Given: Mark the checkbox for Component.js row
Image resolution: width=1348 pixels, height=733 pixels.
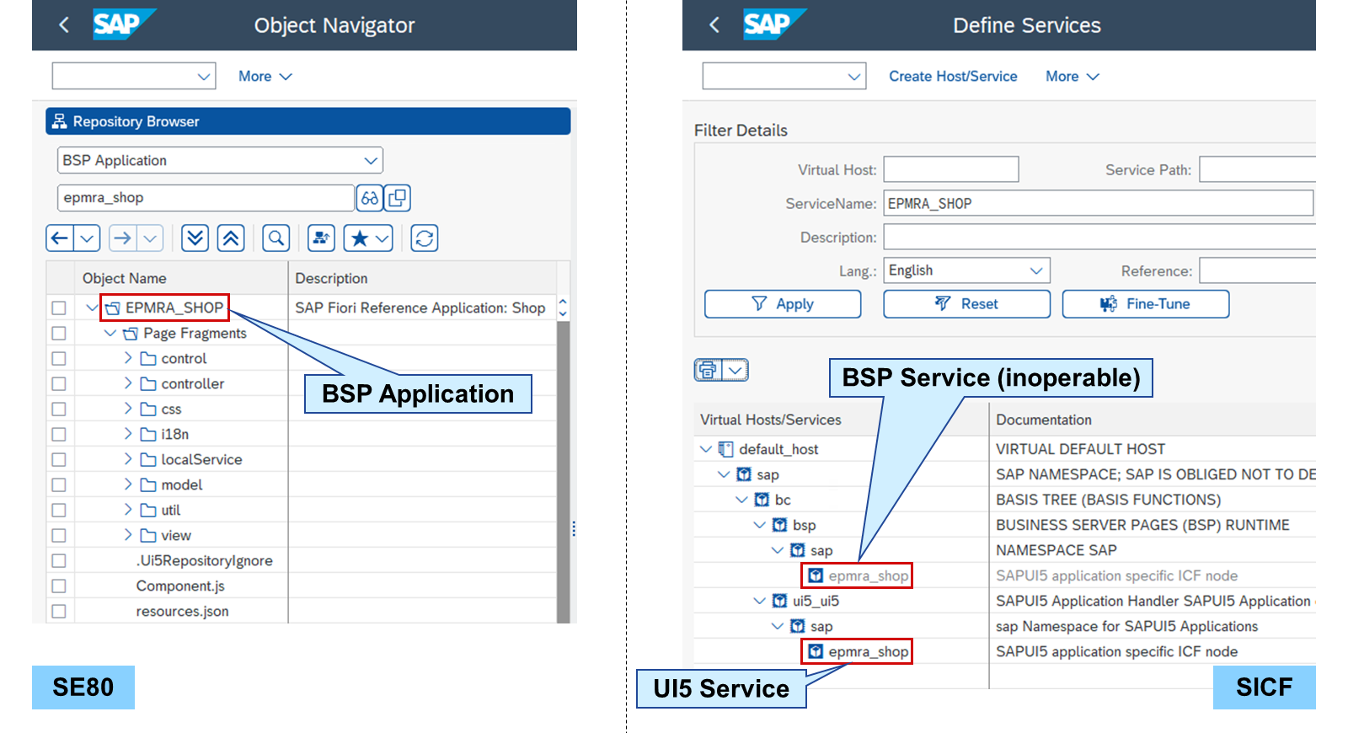Looking at the screenshot, I should click(x=59, y=586).
